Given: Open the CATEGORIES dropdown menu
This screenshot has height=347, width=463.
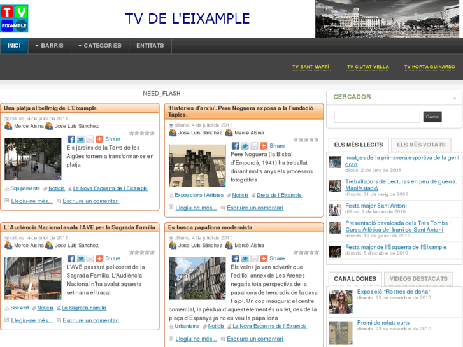Looking at the screenshot, I should [x=100, y=46].
